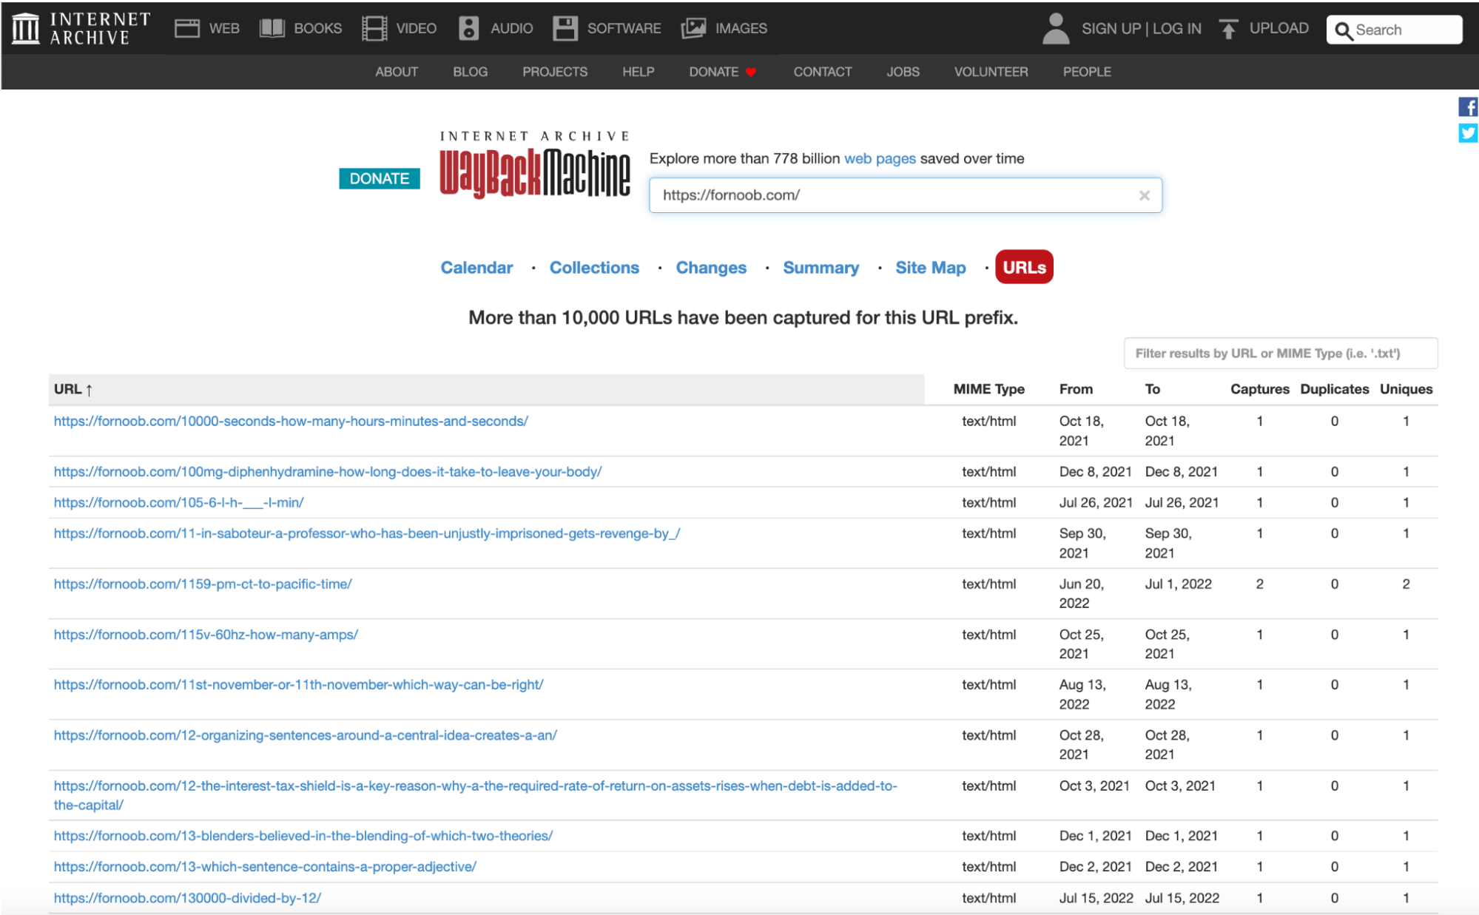Open the 115v-60hz-how-many-amps link
The image size is (1479, 915).
click(206, 635)
